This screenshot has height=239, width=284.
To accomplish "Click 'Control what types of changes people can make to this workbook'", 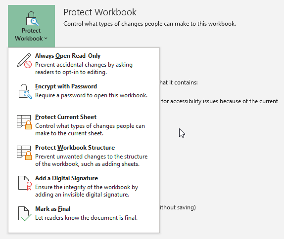I will point(149,24).
